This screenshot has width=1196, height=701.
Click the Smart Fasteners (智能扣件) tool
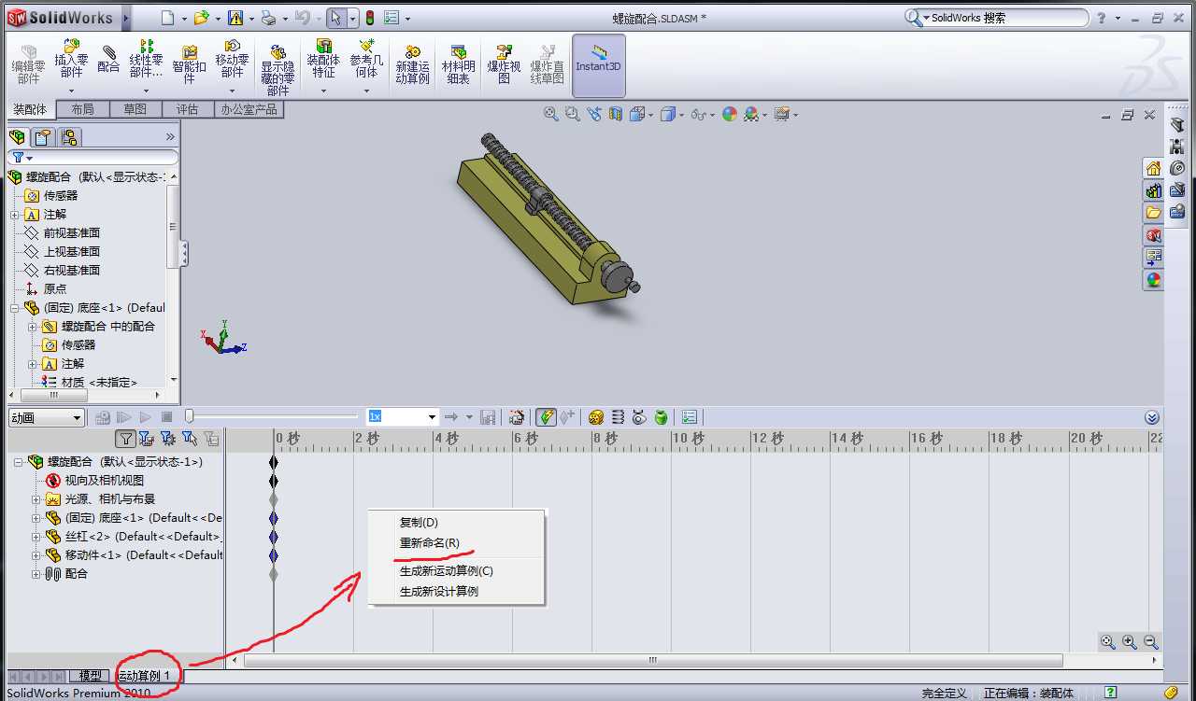(x=189, y=63)
